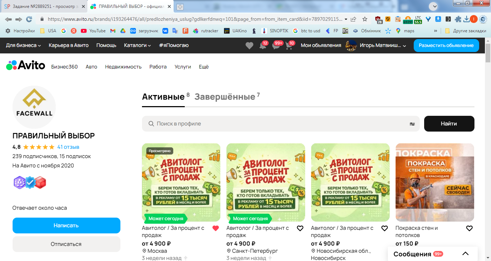Open Другие закладки bookmarks folder

[x=465, y=31]
